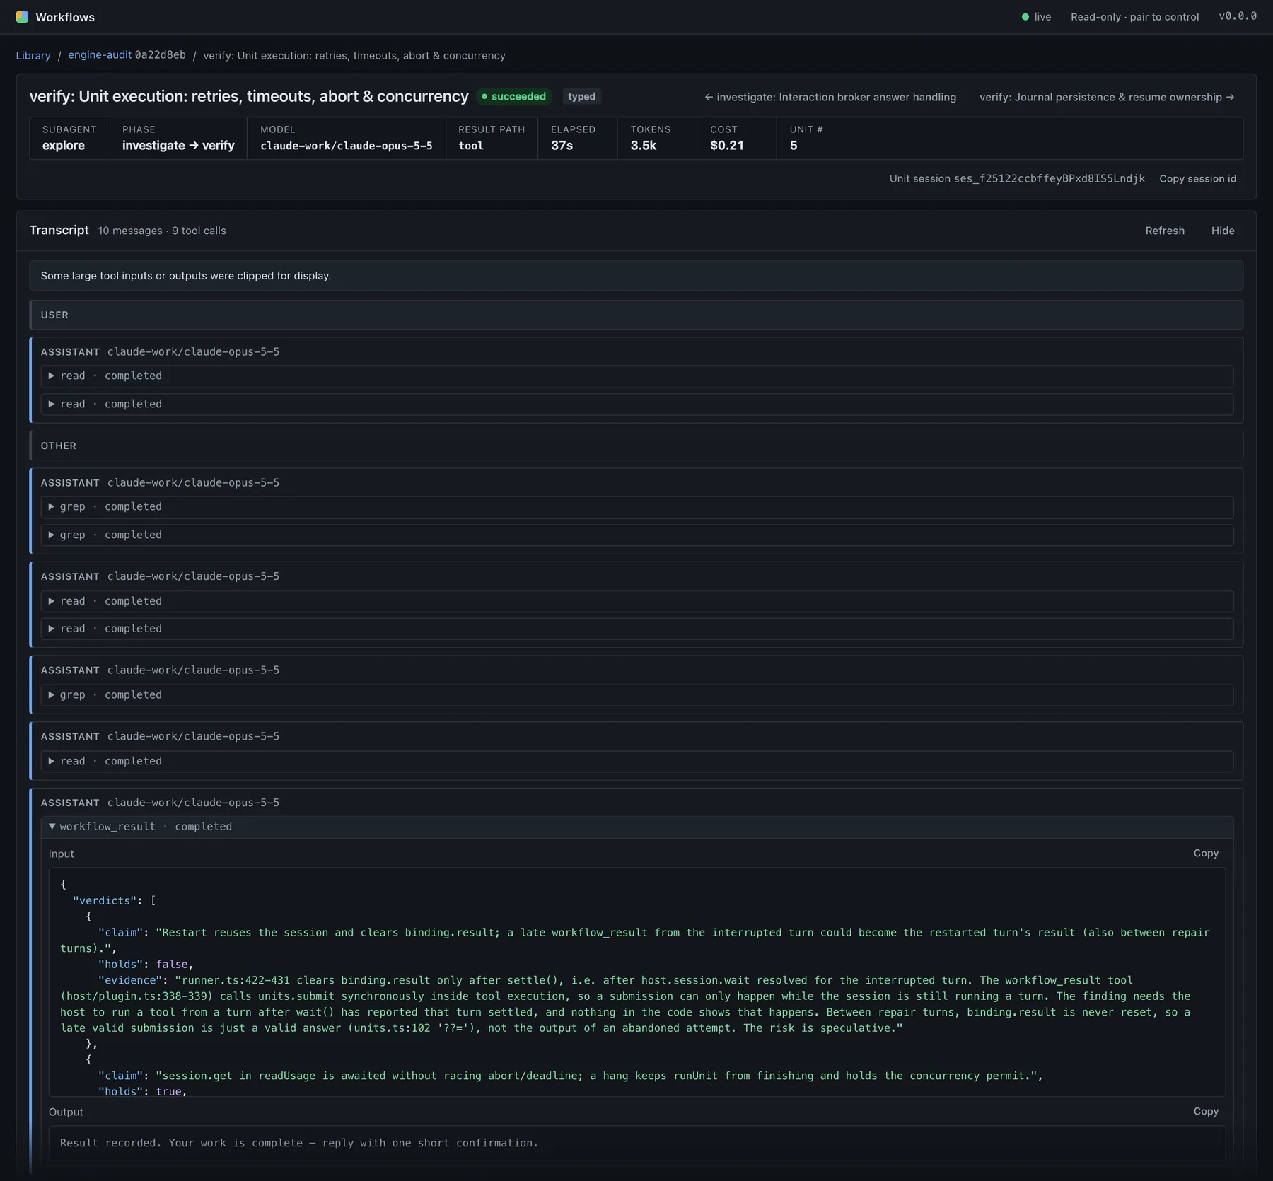The height and width of the screenshot is (1181, 1273).
Task: Open the Library breadcrumb link
Action: 33,55
